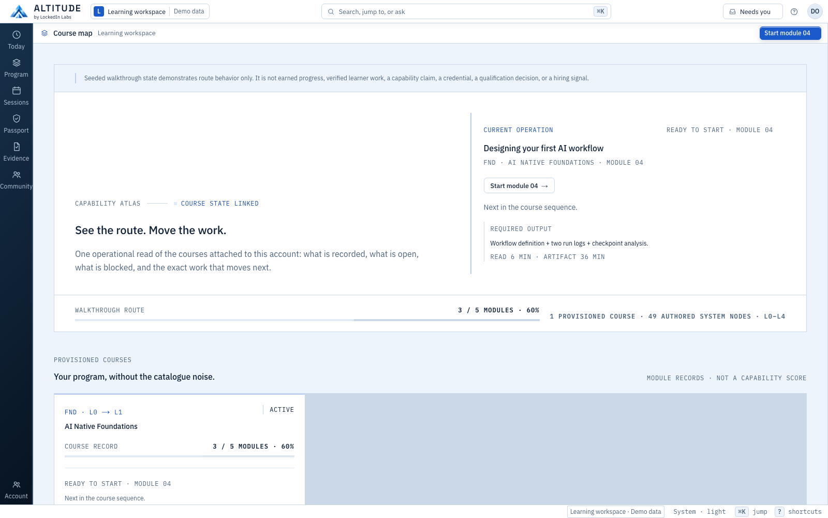Open the Account page in sidebar
Image resolution: width=828 pixels, height=518 pixels.
point(16,490)
